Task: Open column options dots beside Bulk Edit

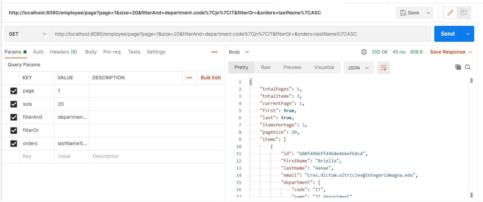Action: (189, 78)
